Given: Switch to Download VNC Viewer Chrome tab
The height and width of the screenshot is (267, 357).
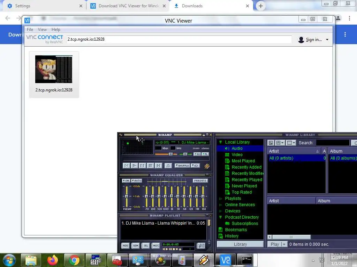Looking at the screenshot, I should [128, 6].
